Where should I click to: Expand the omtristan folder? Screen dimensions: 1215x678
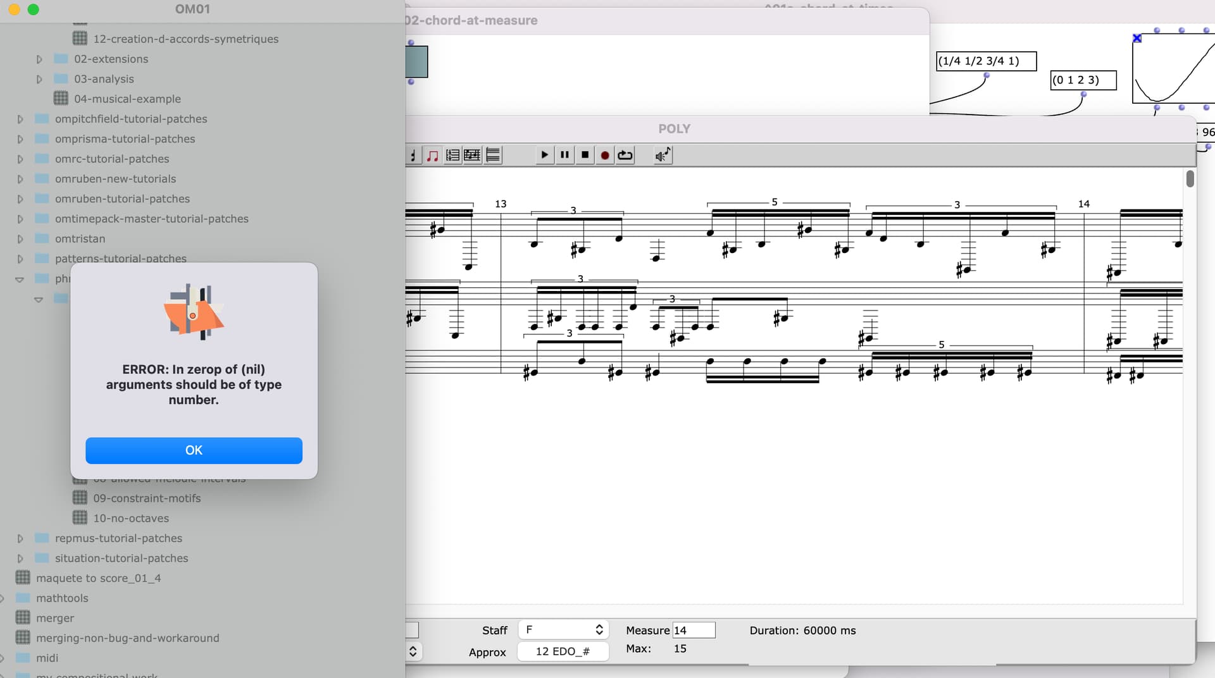click(20, 239)
